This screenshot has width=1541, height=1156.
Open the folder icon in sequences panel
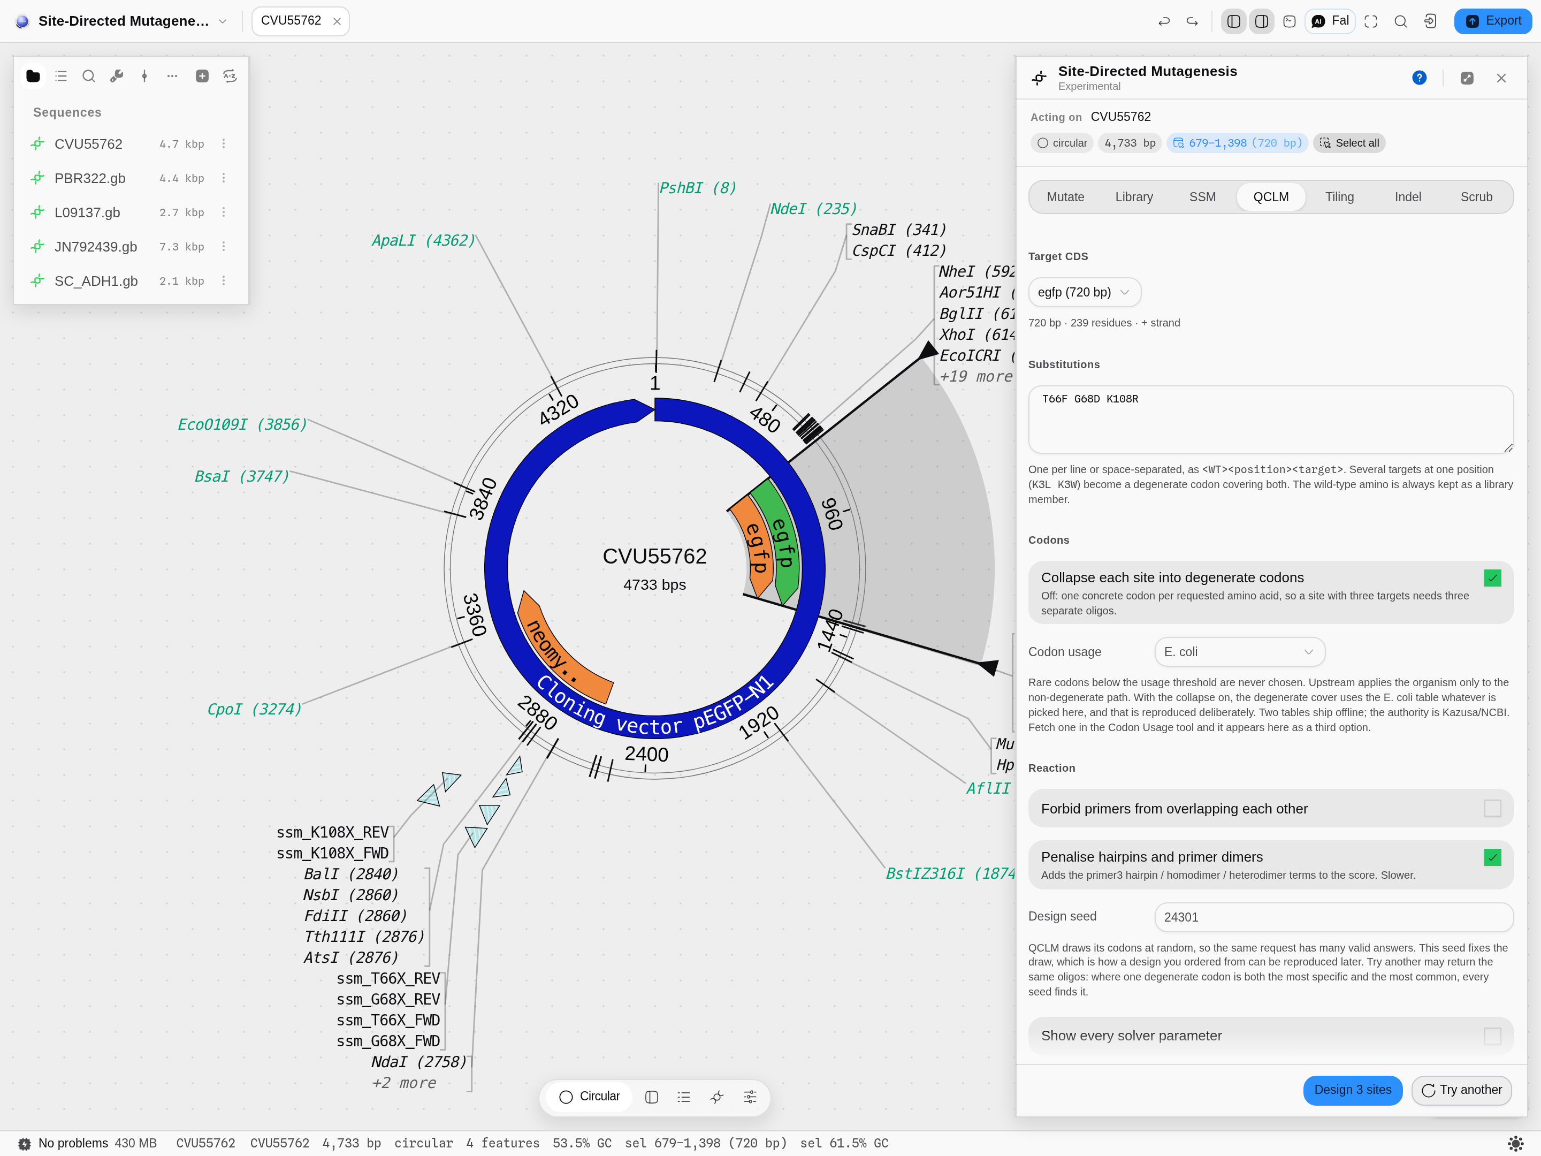33,76
